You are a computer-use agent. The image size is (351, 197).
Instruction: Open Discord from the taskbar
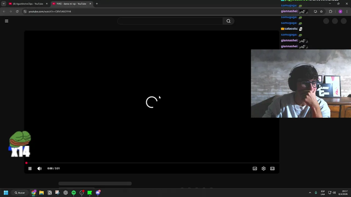tap(98, 193)
